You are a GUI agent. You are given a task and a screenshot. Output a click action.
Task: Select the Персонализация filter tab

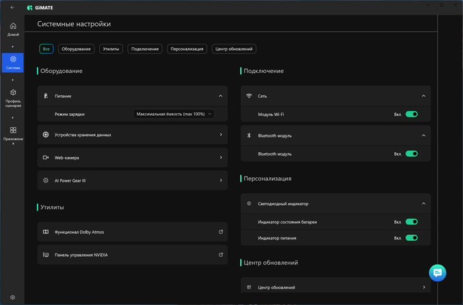[x=187, y=49]
